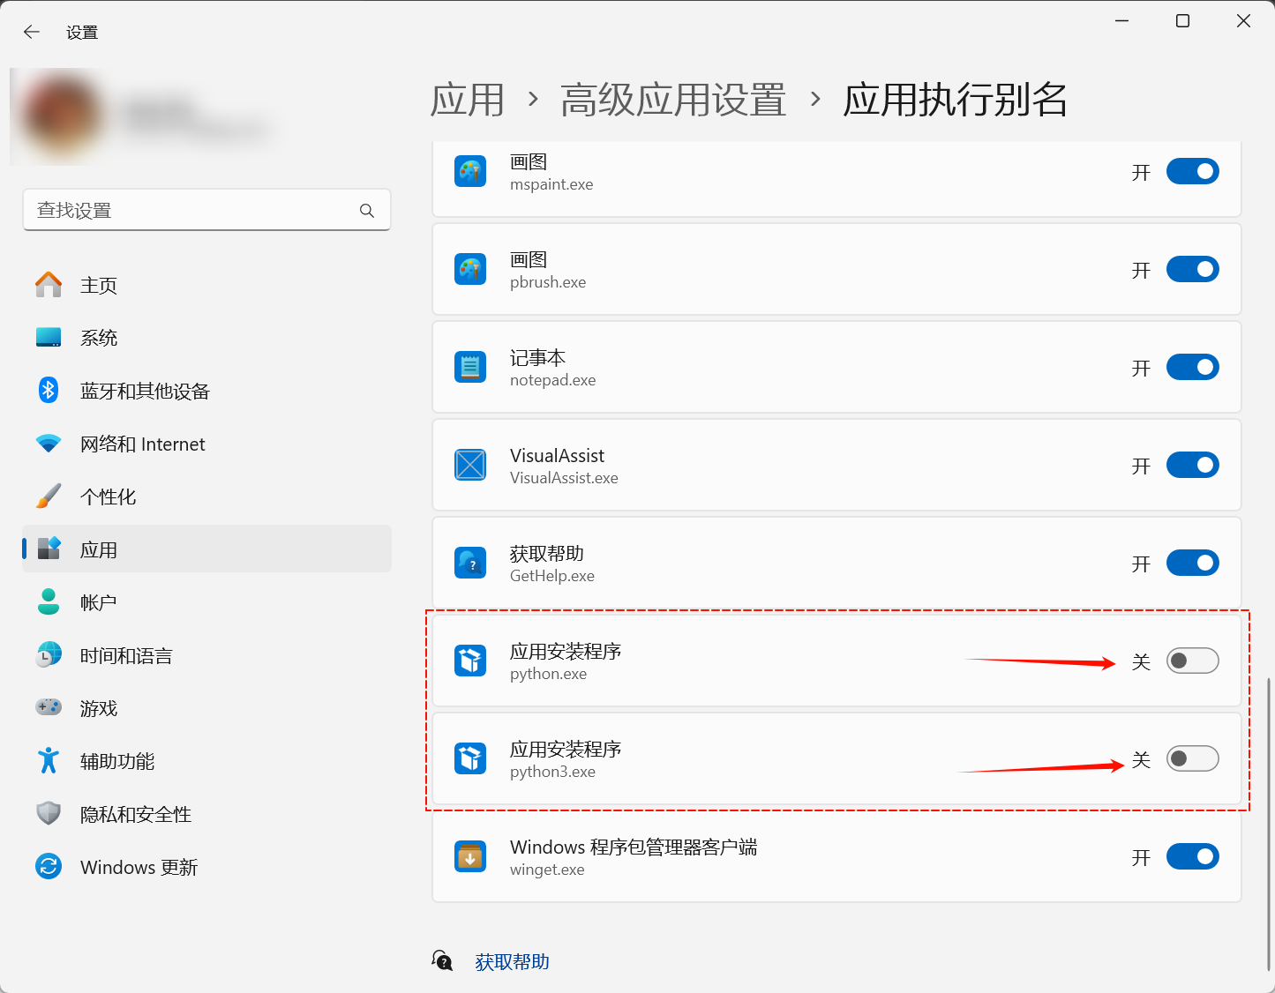Click the 辅助功能 accessibility icon
Viewport: 1275px width, 993px height.
[x=48, y=760]
